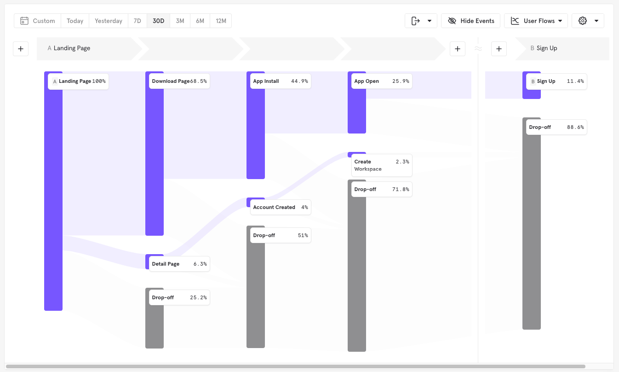Switch to the Today tab

click(x=75, y=20)
